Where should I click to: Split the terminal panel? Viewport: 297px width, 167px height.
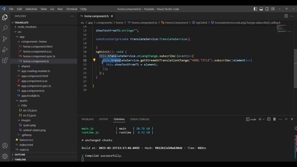(x=269, y=119)
